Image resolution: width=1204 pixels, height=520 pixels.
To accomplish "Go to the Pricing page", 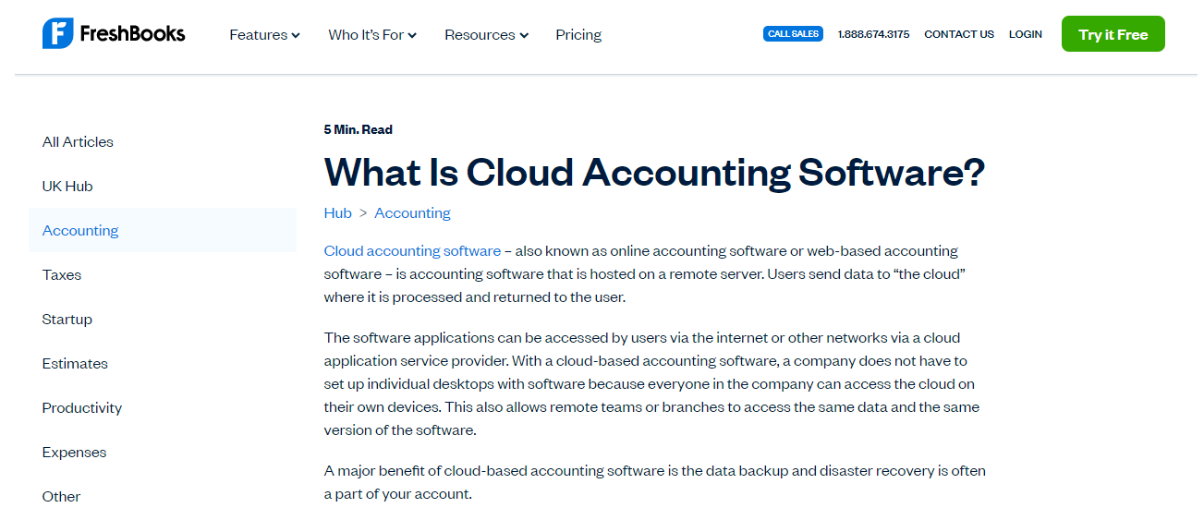I will click(x=578, y=35).
